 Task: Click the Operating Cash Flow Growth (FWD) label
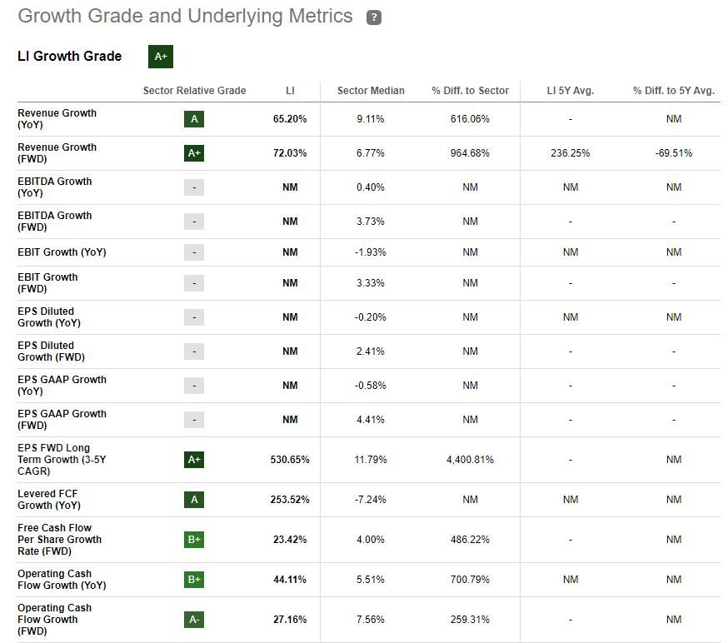55,620
